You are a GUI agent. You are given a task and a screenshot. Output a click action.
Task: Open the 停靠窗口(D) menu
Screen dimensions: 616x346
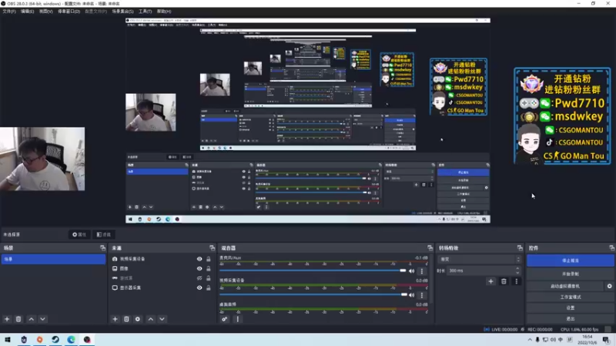point(69,12)
